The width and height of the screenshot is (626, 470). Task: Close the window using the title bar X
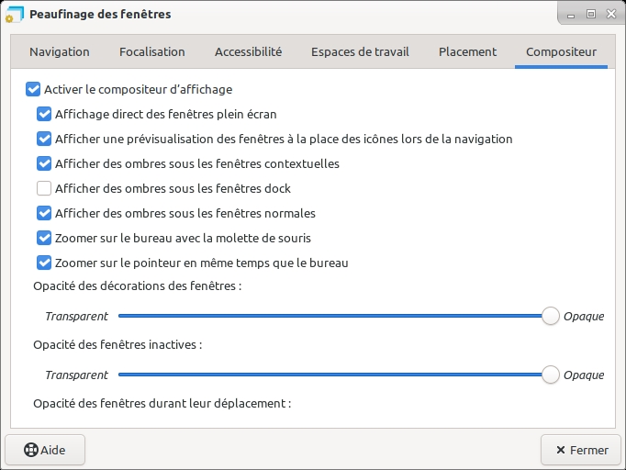point(609,14)
